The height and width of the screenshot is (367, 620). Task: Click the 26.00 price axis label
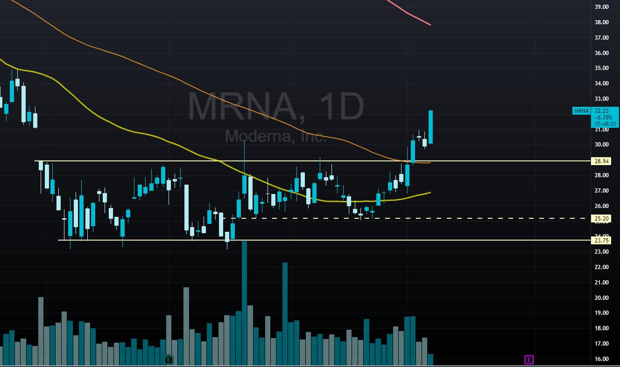601,206
